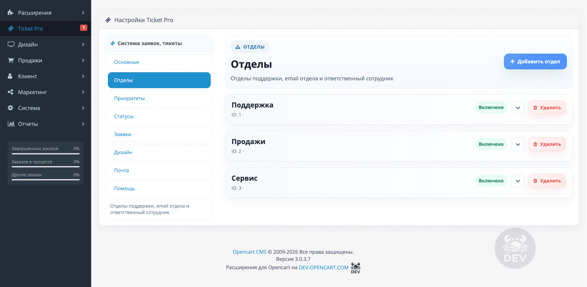This screenshot has height=287, width=587.
Task: Open the Дизайн tab in ticket settings
Action: click(159, 152)
